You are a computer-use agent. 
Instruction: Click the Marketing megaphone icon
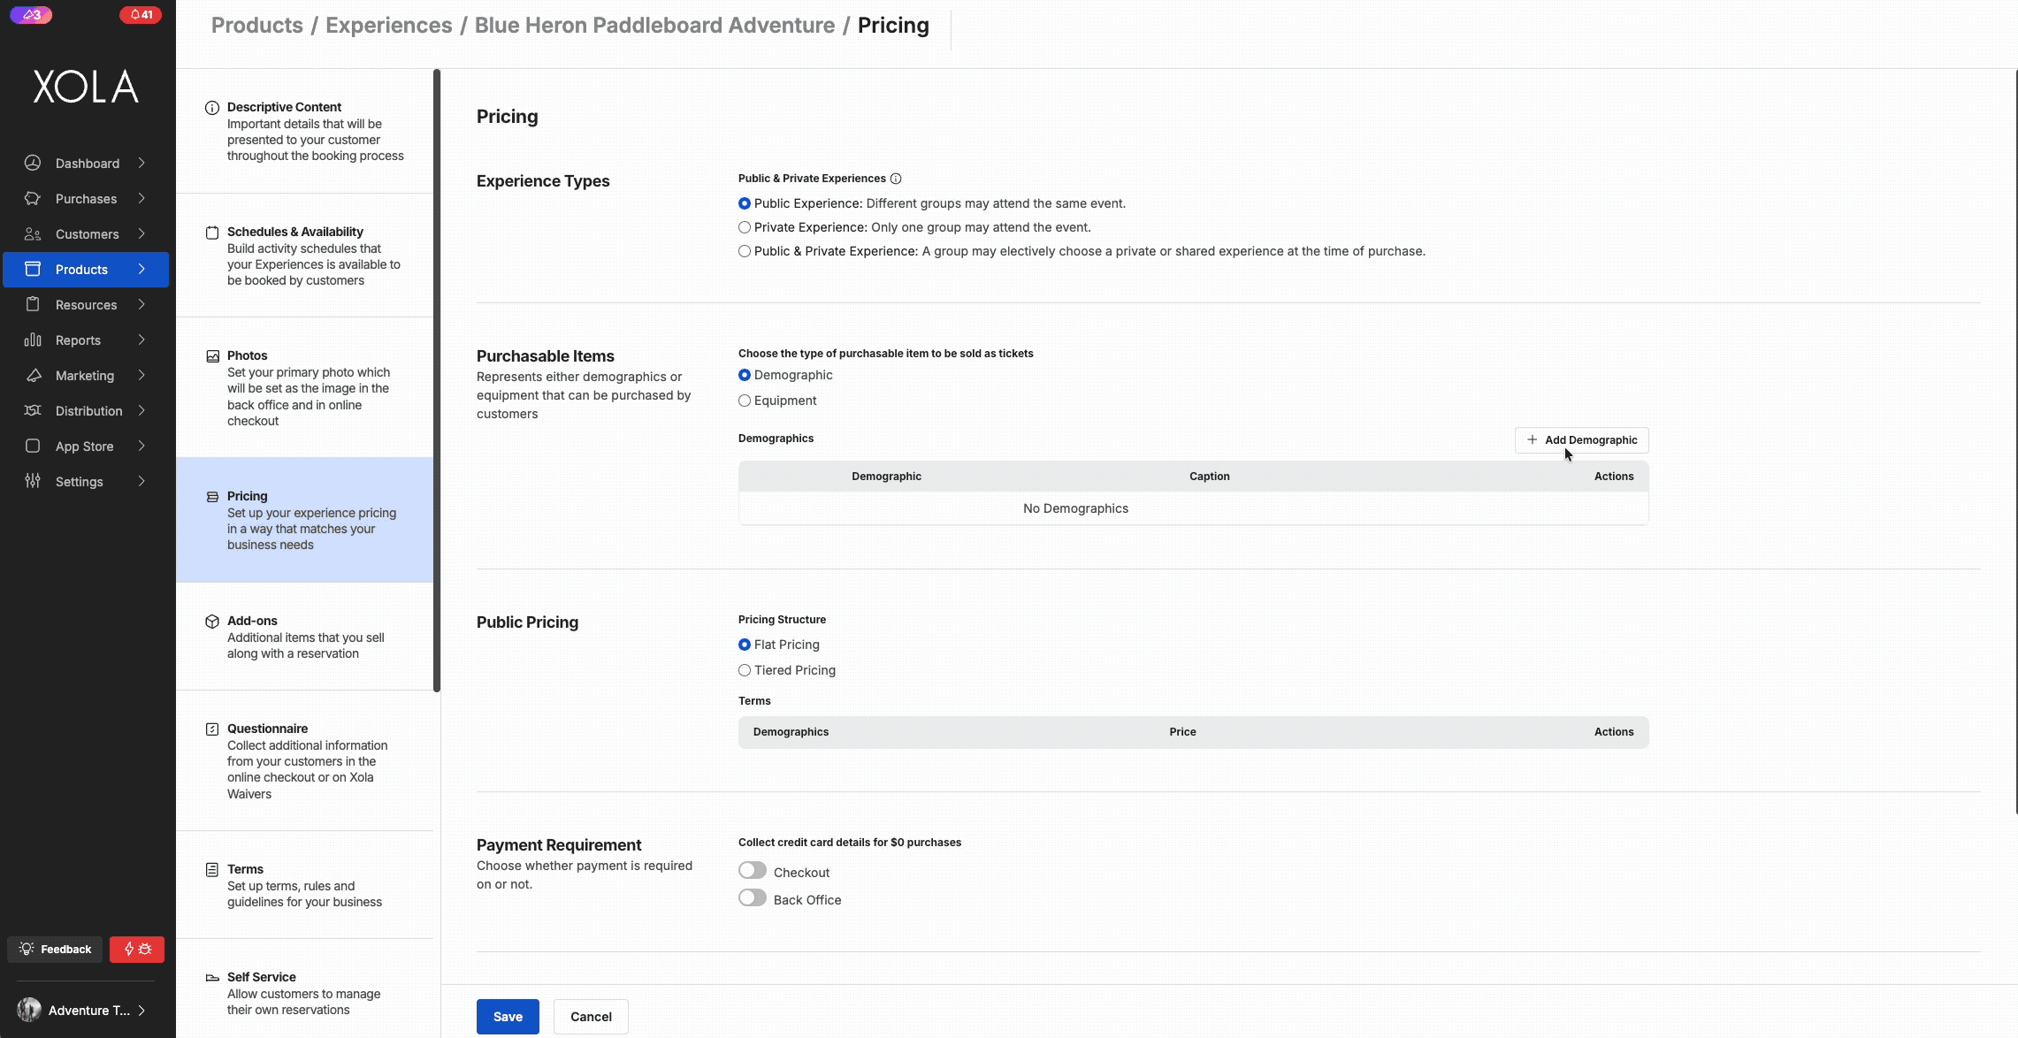[x=33, y=375]
